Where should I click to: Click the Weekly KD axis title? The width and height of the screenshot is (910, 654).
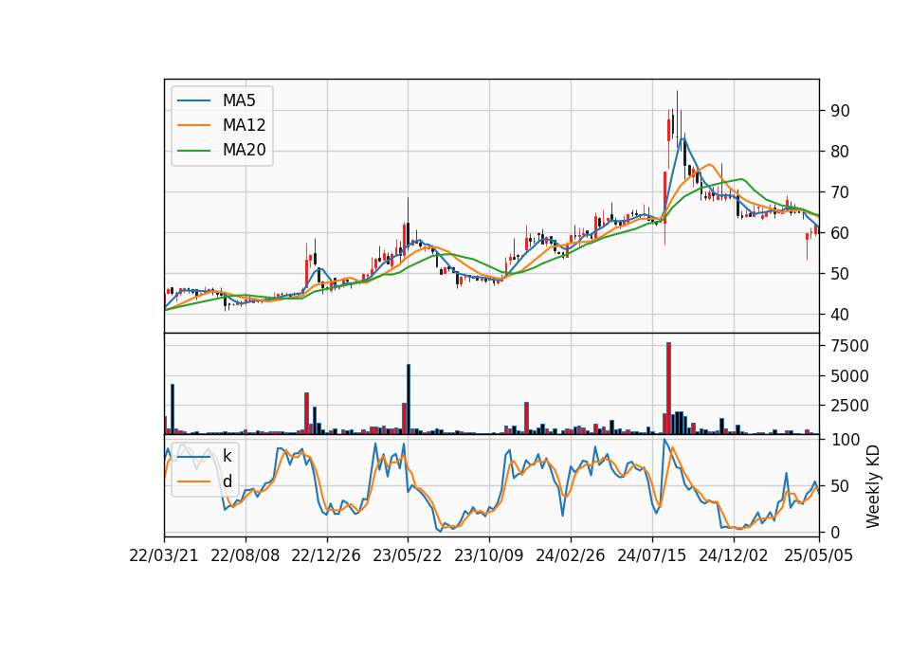[873, 486]
